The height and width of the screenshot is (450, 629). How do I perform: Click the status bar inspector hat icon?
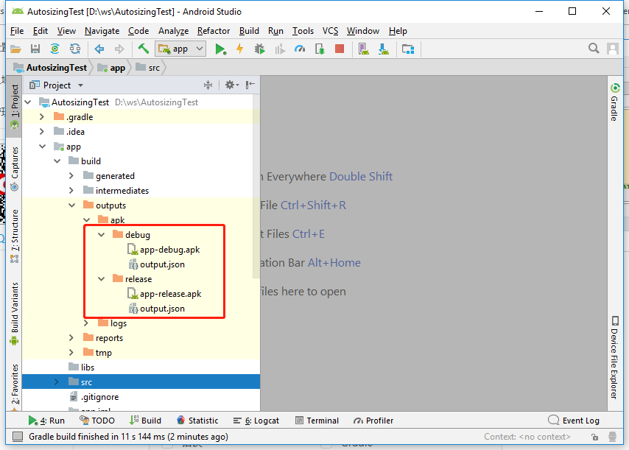click(x=612, y=437)
